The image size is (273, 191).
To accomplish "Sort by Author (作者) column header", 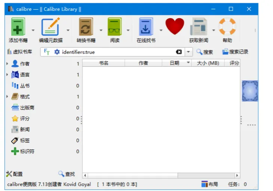I will 143,63.
